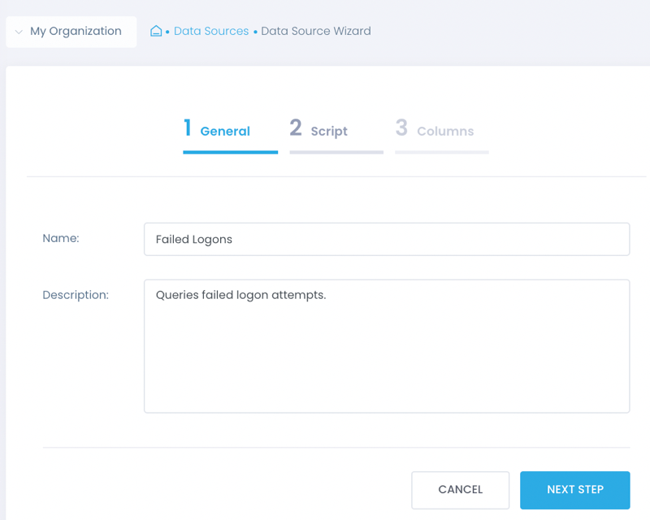This screenshot has width=650, height=520.
Task: Cancel the Data Source Wizard
Action: 461,490
